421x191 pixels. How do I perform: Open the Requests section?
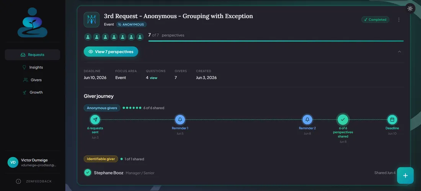click(x=33, y=54)
